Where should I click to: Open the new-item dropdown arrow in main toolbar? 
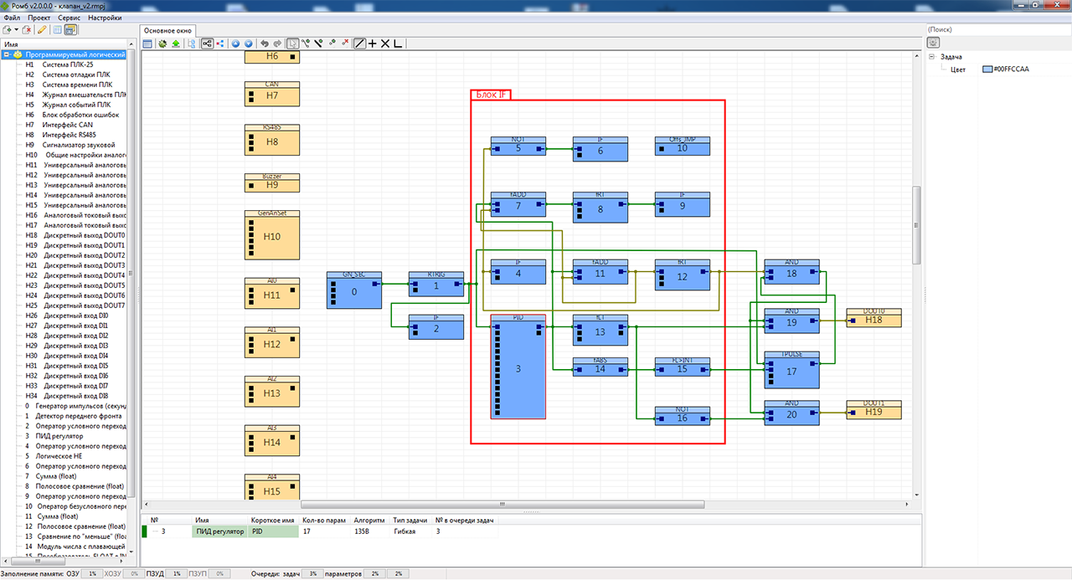pyautogui.click(x=17, y=30)
